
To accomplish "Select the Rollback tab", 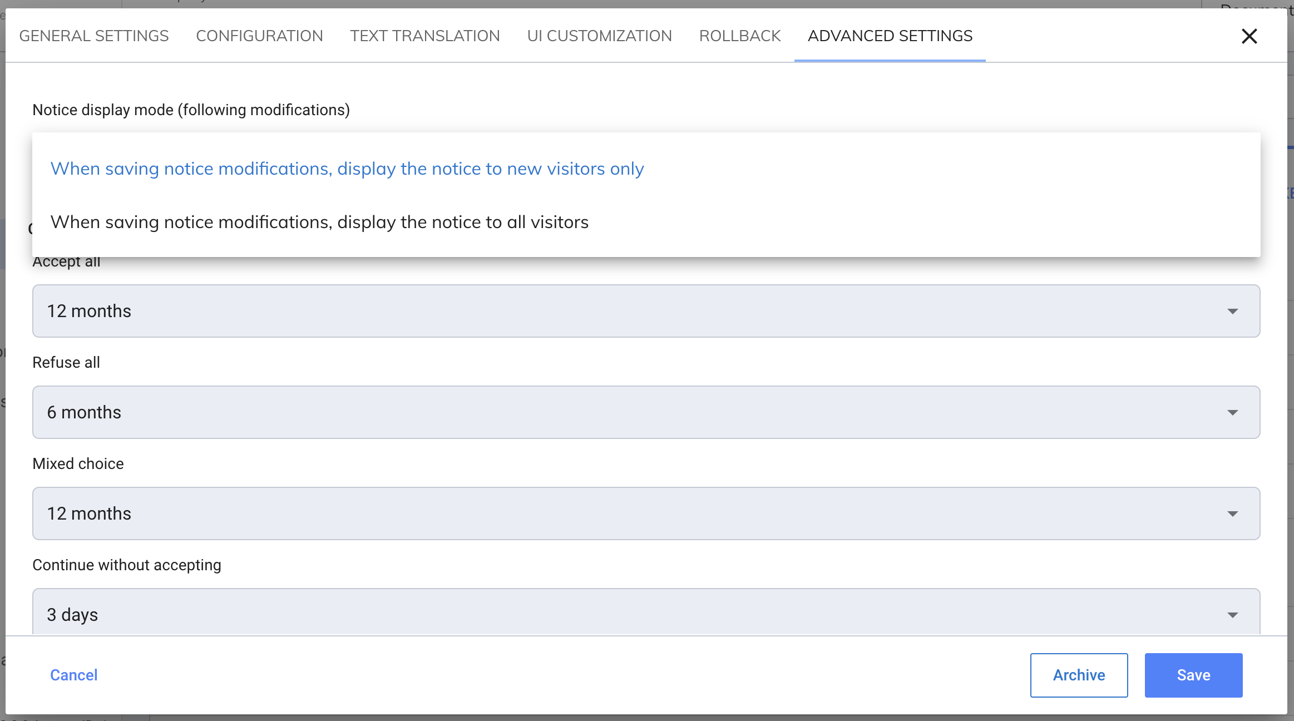I will pos(739,36).
